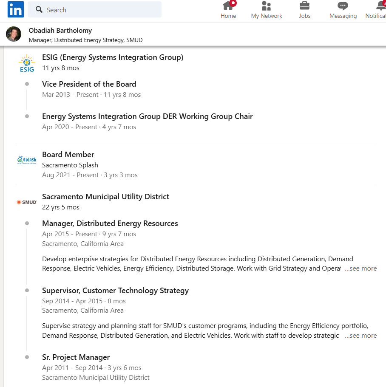Click the SMUD company logo
Viewport: 386px width, 387px height.
(x=27, y=202)
